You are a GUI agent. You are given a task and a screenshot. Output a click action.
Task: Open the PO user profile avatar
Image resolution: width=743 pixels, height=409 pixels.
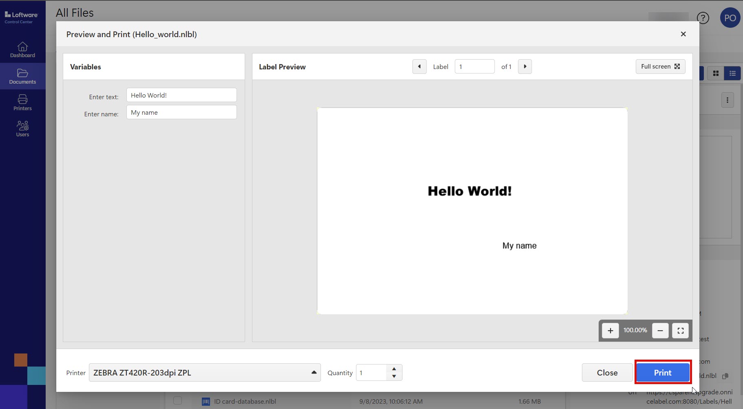730,18
